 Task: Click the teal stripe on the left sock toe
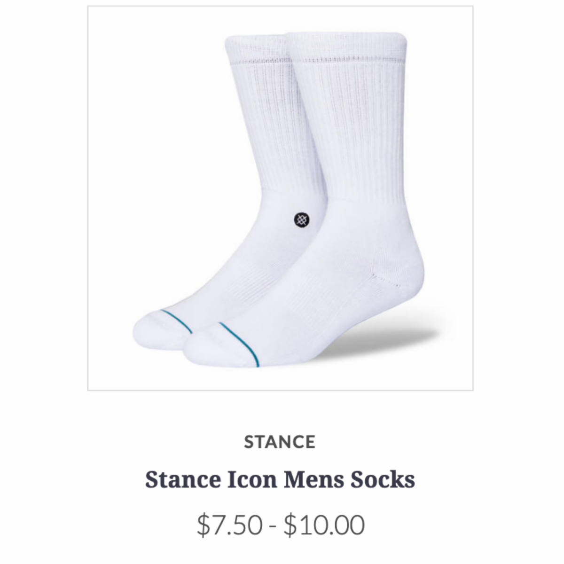coord(176,321)
